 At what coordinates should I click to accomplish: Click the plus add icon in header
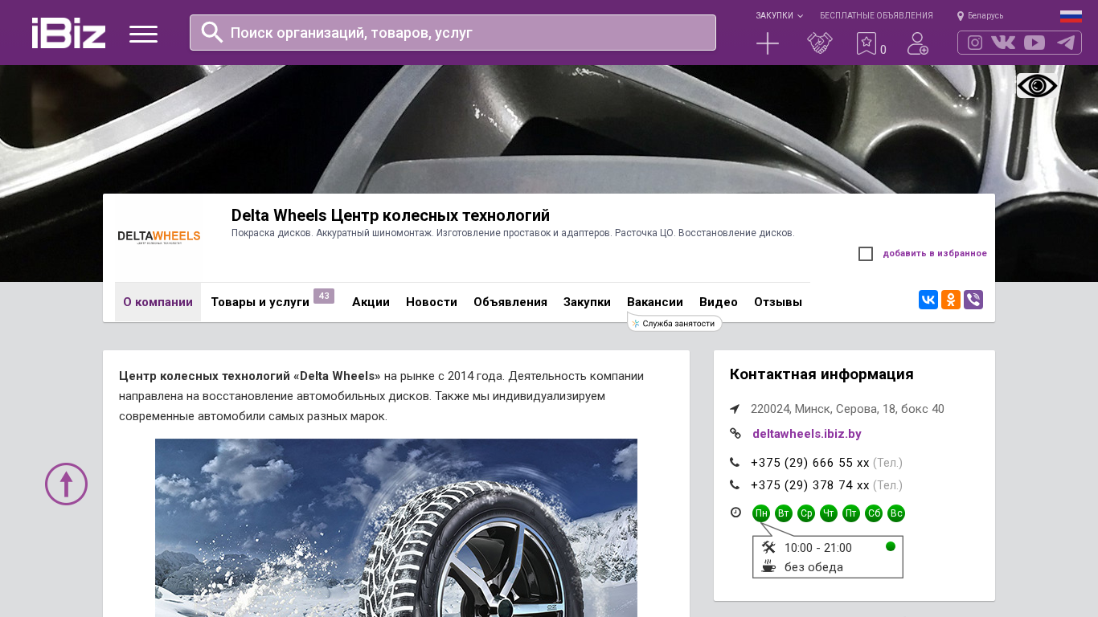point(768,43)
